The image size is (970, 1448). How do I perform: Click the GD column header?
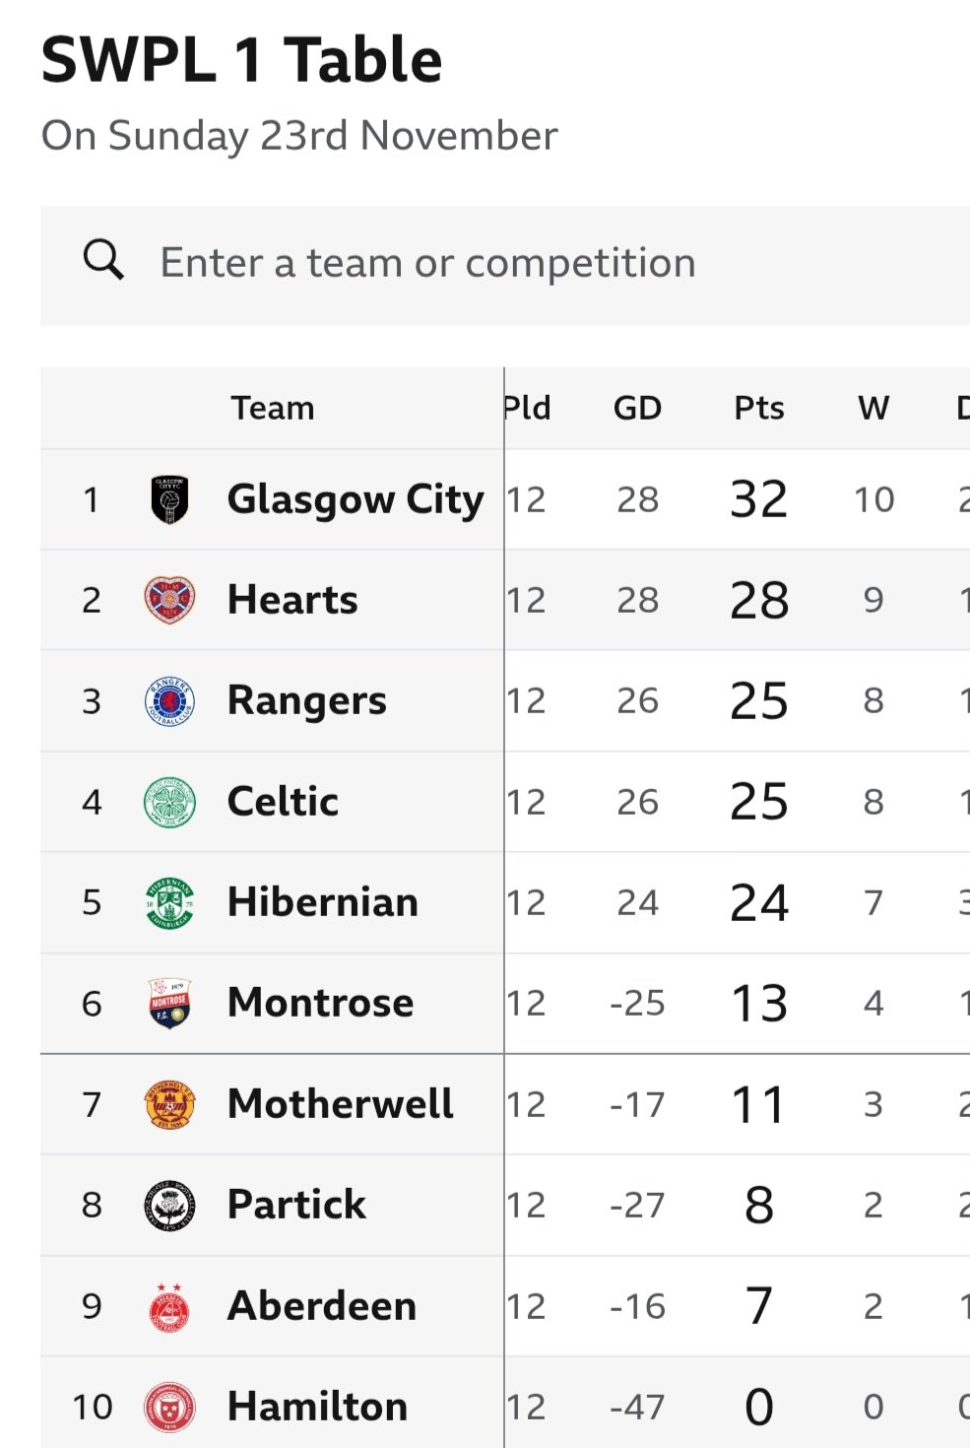tap(637, 408)
